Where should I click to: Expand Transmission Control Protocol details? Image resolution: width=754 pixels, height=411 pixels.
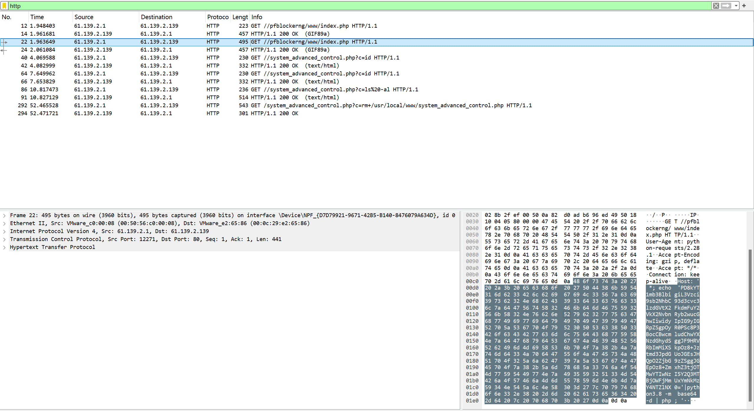pos(4,239)
